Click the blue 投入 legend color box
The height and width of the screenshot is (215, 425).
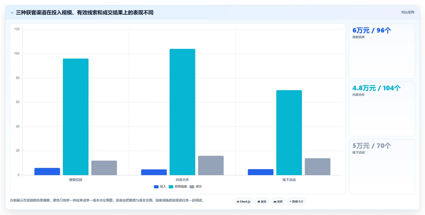(x=156, y=187)
